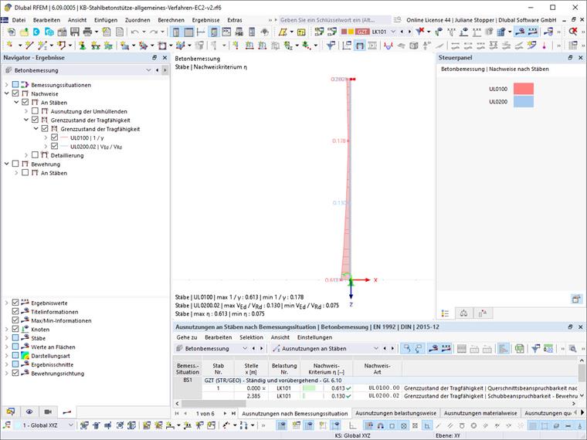This screenshot has height=440, width=587.
Task: Switch to Ausnutzungen materialweise tab
Action: [x=480, y=413]
